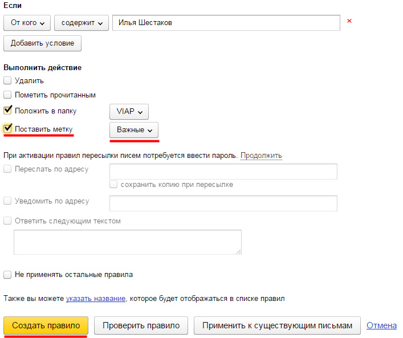Open the VIAP folder dropdown

(x=129, y=112)
